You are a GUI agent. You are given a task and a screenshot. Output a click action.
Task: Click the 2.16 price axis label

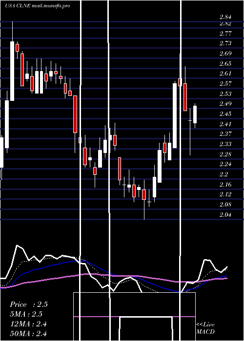point(225,185)
